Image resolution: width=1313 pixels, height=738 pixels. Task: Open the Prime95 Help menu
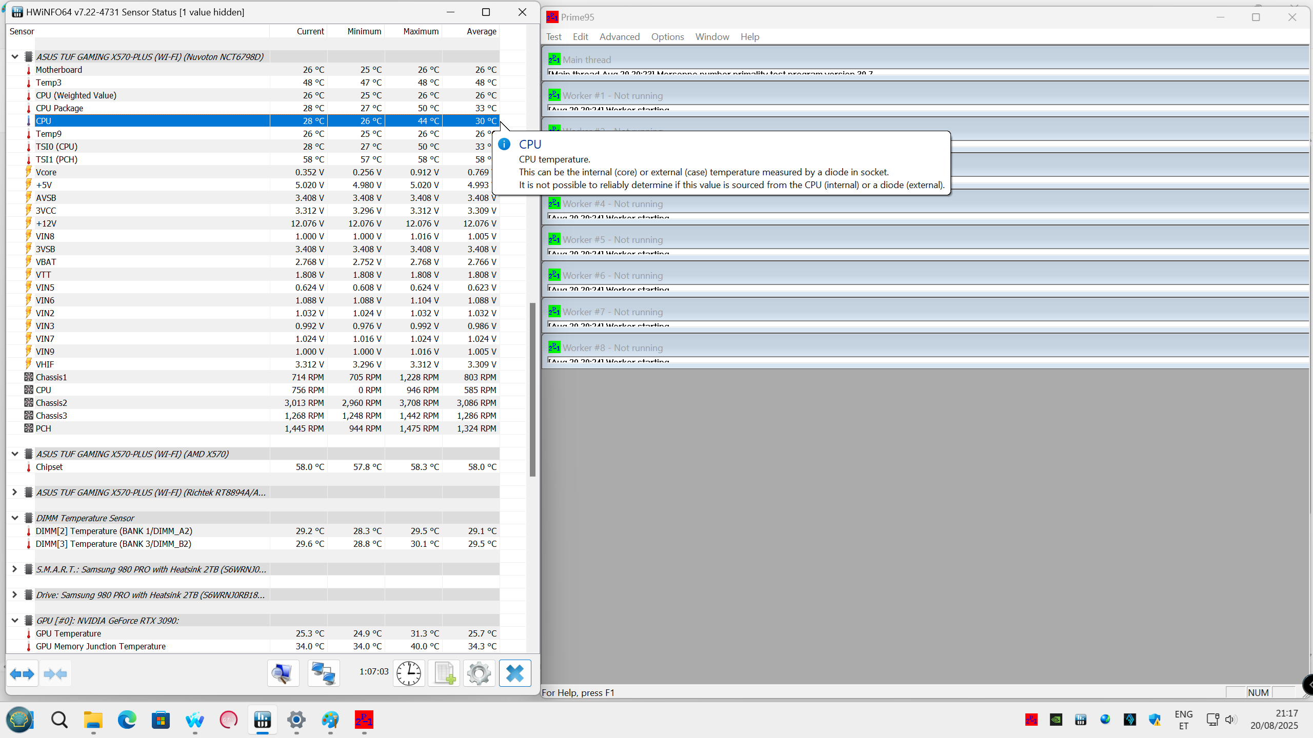click(750, 37)
